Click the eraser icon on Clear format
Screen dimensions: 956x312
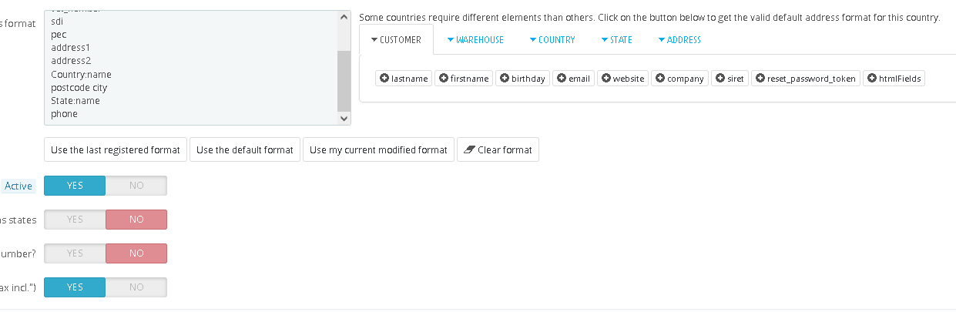468,149
